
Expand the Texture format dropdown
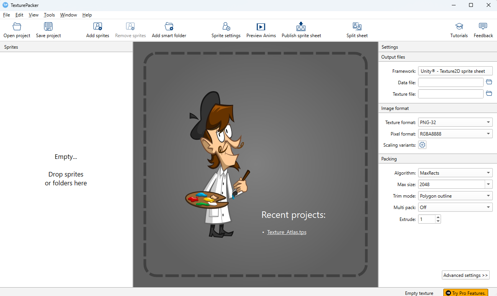[x=455, y=123]
